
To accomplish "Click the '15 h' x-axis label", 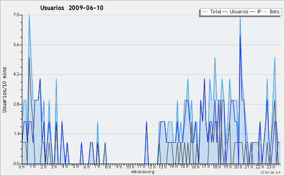I will point(184,166).
